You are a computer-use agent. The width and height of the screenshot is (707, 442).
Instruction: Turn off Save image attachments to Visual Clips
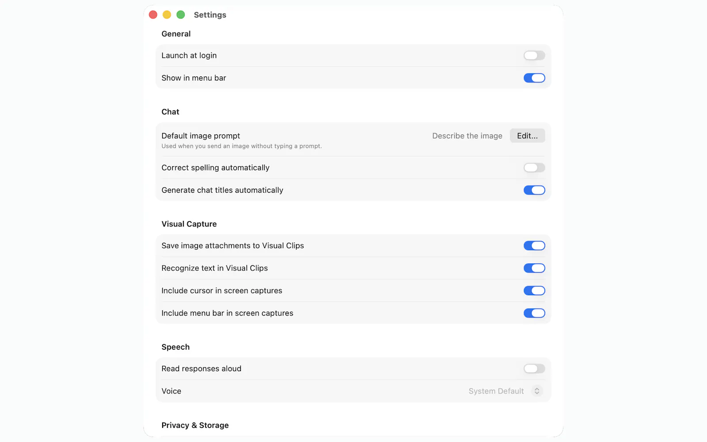[534, 246]
